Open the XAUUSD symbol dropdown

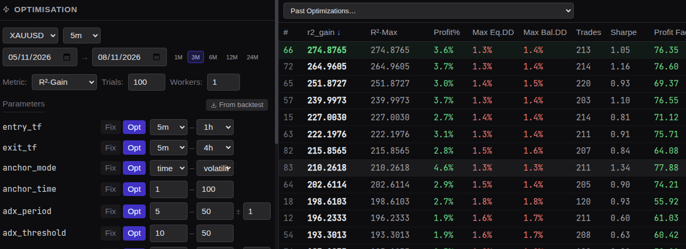pyautogui.click(x=30, y=35)
